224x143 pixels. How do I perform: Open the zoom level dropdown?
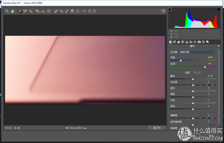point(24,128)
